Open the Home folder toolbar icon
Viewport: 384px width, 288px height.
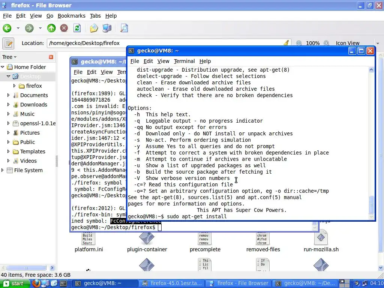click(94, 28)
